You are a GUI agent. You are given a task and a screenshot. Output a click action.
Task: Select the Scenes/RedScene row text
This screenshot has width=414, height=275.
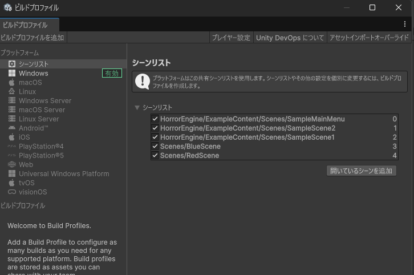tap(189, 155)
